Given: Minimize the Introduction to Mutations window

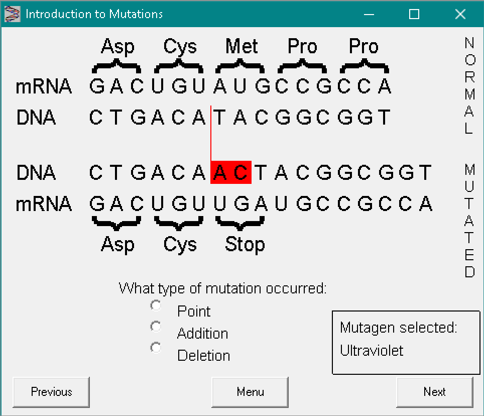Looking at the screenshot, I should click(x=368, y=14).
